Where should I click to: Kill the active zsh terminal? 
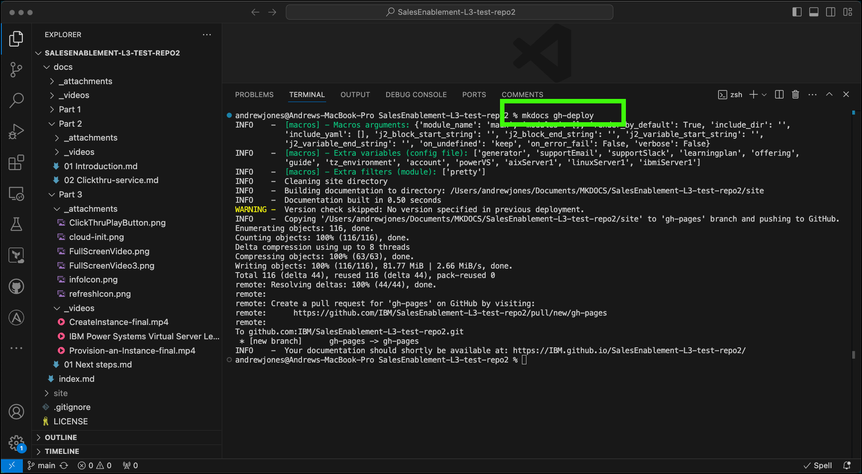(795, 94)
